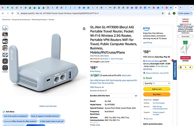The image size is (194, 126).
Task: Switch to the Facebook tab
Action: (x=145, y=8)
